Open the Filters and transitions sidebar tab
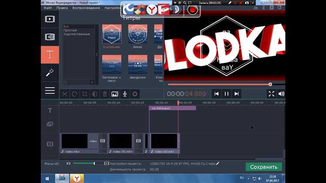The height and width of the screenshot is (183, 326). [50, 37]
